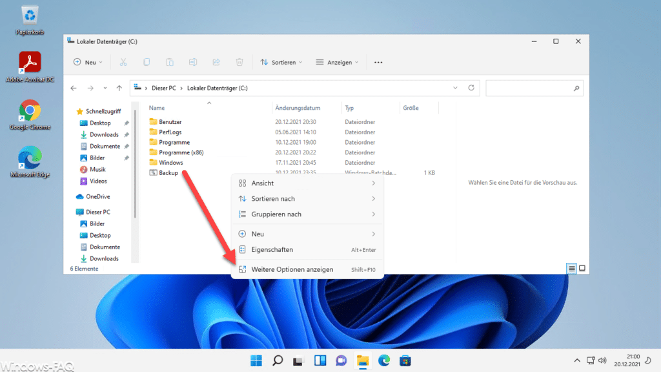
Task: Click Lokaler Datenträger (C:) breadcrumb
Action: click(x=217, y=88)
